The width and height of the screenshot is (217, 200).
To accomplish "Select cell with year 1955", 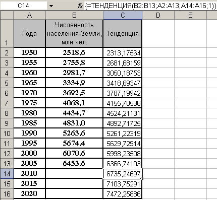I will [x=29, y=63].
